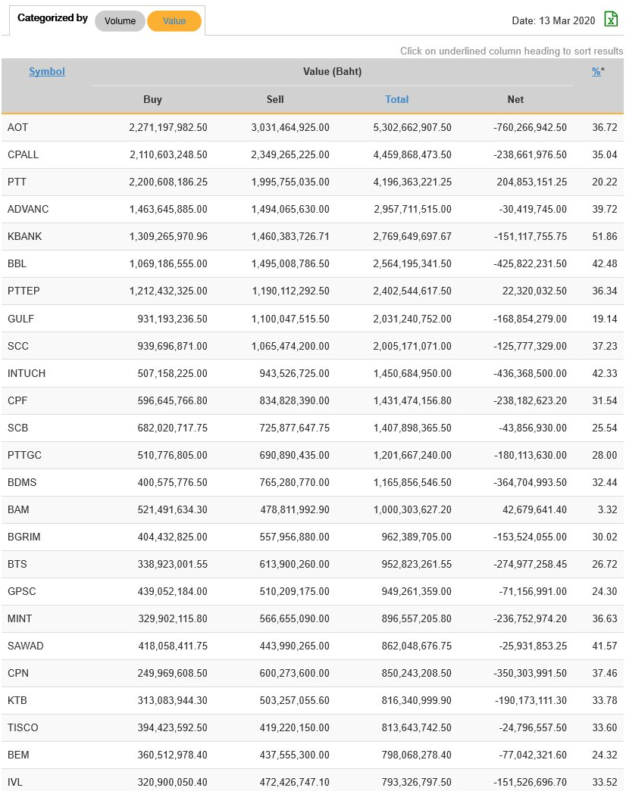Select the SAWAD stock entry
This screenshot has width=626, height=791.
click(25, 646)
